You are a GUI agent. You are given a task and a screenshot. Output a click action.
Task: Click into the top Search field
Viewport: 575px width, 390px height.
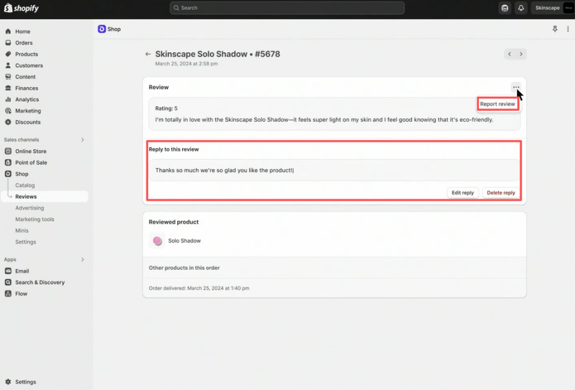point(287,8)
